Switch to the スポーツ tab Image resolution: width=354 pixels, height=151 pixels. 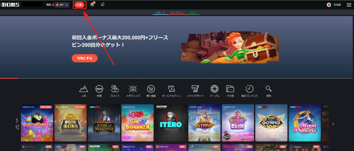pyautogui.click(x=160, y=12)
